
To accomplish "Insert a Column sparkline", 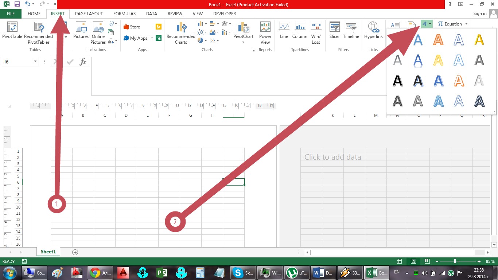I will click(x=300, y=30).
